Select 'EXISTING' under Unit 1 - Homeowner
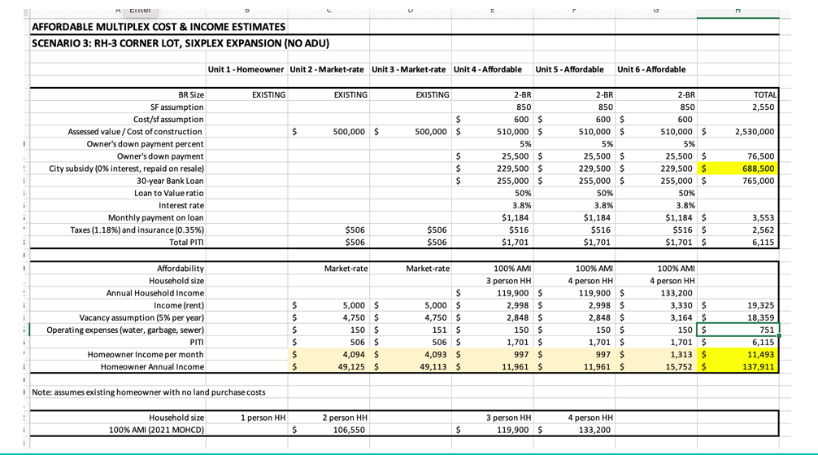Viewport: 818px width, 455px height. pyautogui.click(x=268, y=95)
